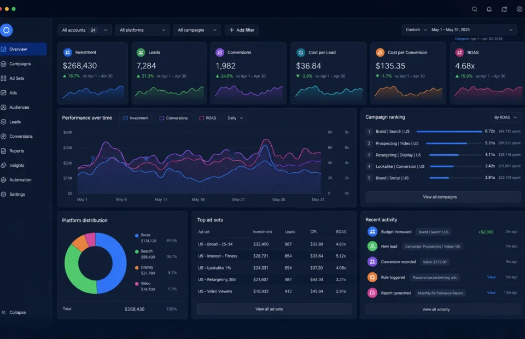This screenshot has height=339, width=525.
Task: Click View all activity button
Action: tap(442, 309)
